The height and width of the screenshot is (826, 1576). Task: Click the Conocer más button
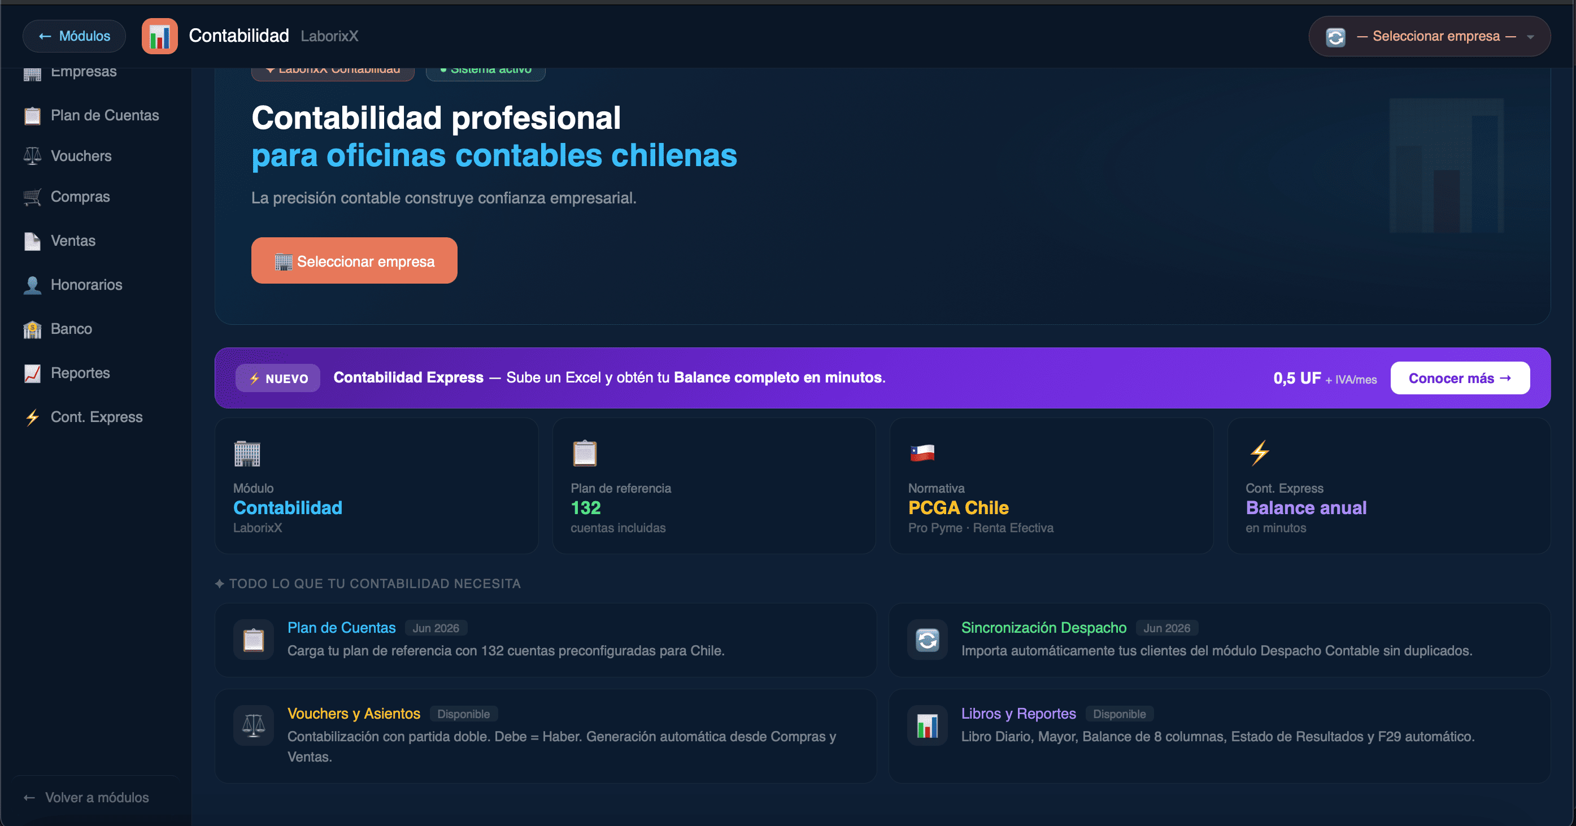(x=1460, y=378)
